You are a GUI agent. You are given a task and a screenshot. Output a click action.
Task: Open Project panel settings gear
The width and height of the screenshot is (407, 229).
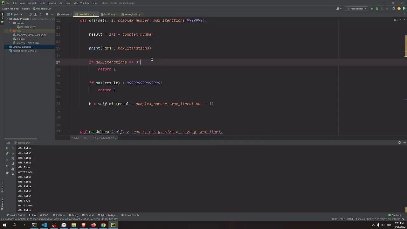coord(47,14)
